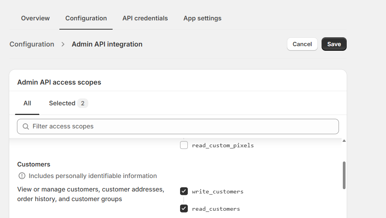Show All access scopes tab
Image resolution: width=386 pixels, height=218 pixels.
click(27, 103)
